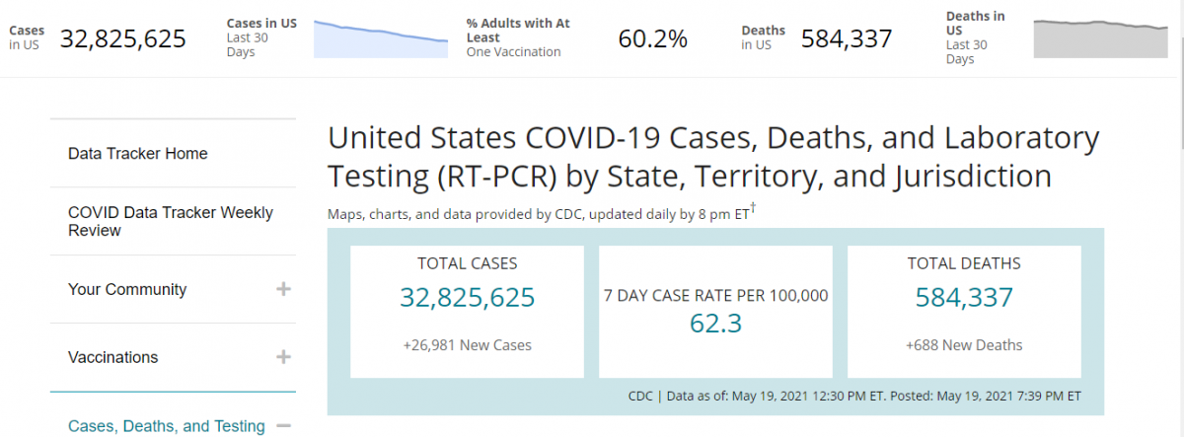The width and height of the screenshot is (1184, 437).
Task: Click the 7 Day Case Rate value 62.3
Action: click(715, 324)
